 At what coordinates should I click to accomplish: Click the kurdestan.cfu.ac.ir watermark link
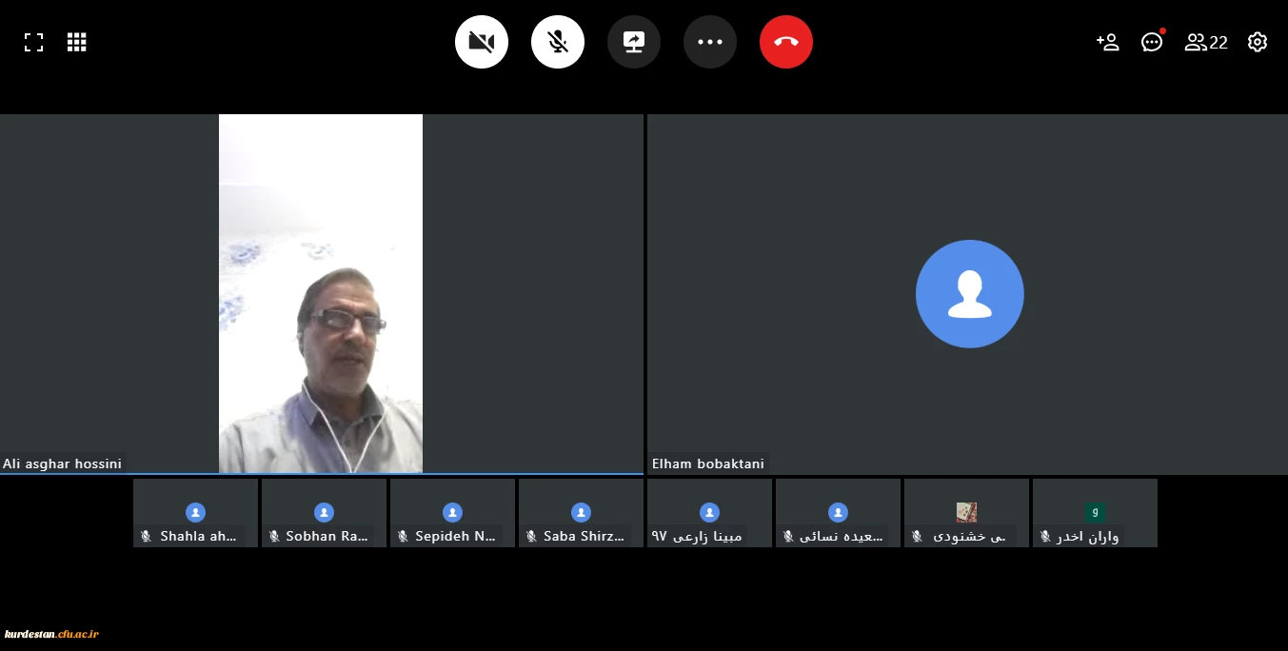[x=52, y=634]
